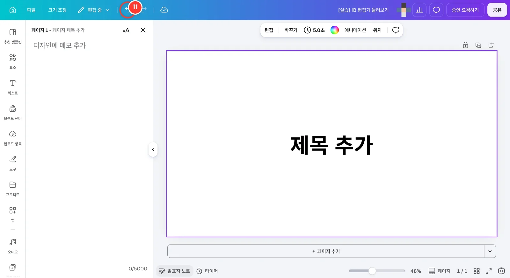Click 편집 in the floating toolbar
The height and width of the screenshot is (278, 510).
[x=269, y=30]
